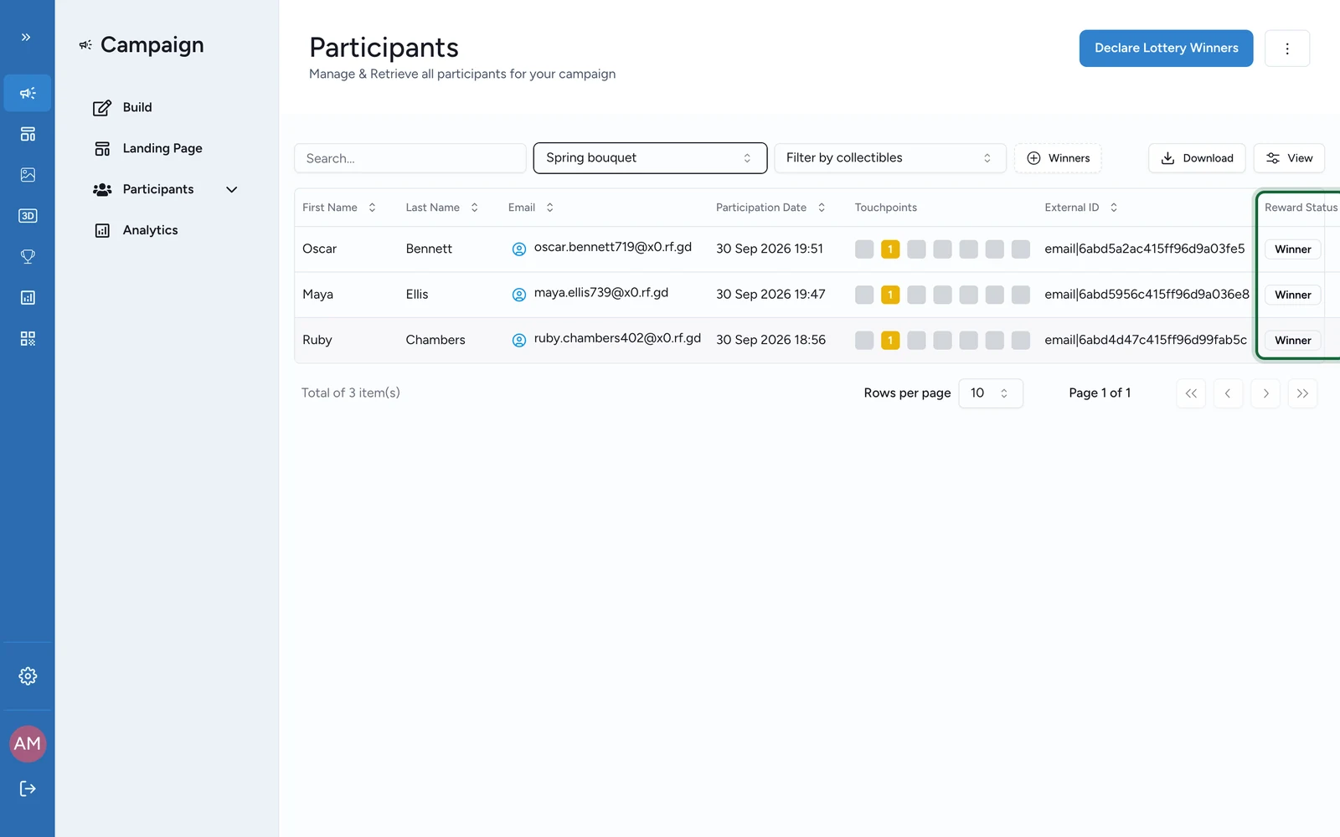Open the View options button

coord(1289,158)
